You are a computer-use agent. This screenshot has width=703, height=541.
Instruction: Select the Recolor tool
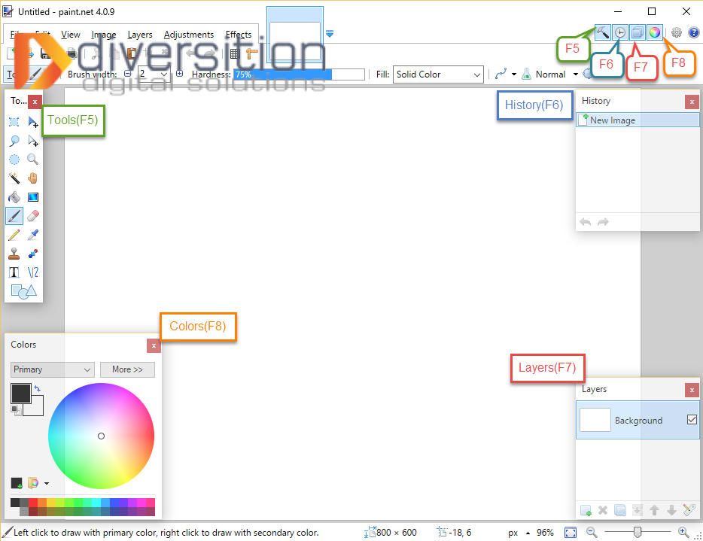[32, 254]
